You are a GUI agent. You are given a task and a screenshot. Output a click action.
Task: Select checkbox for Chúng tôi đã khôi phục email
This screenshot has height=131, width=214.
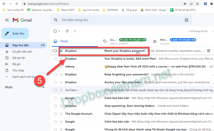[55, 129]
